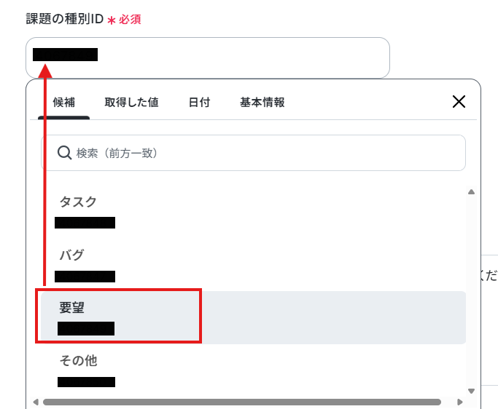
Task: Switch to the 候補 tab
Action: click(x=64, y=103)
